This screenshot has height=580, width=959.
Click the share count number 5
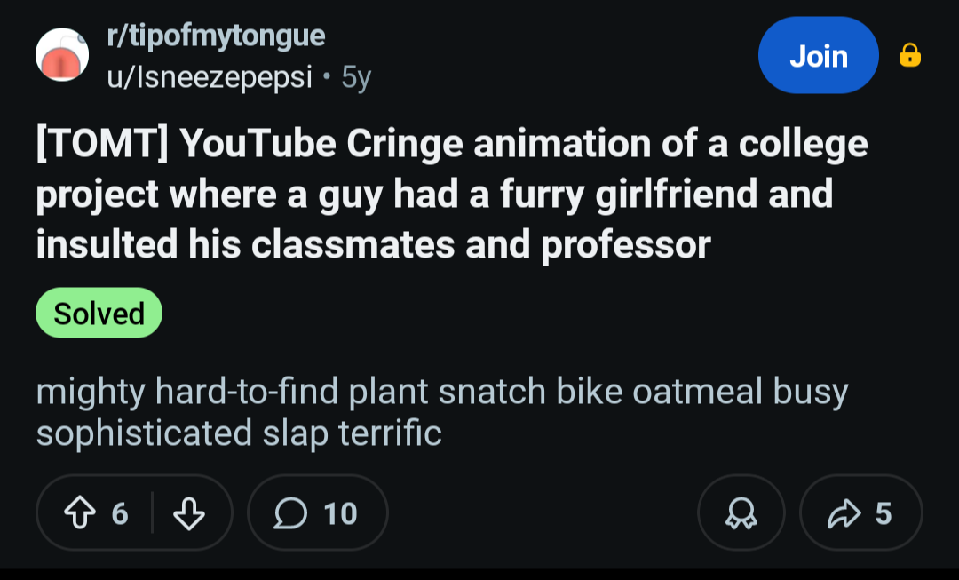coord(883,513)
